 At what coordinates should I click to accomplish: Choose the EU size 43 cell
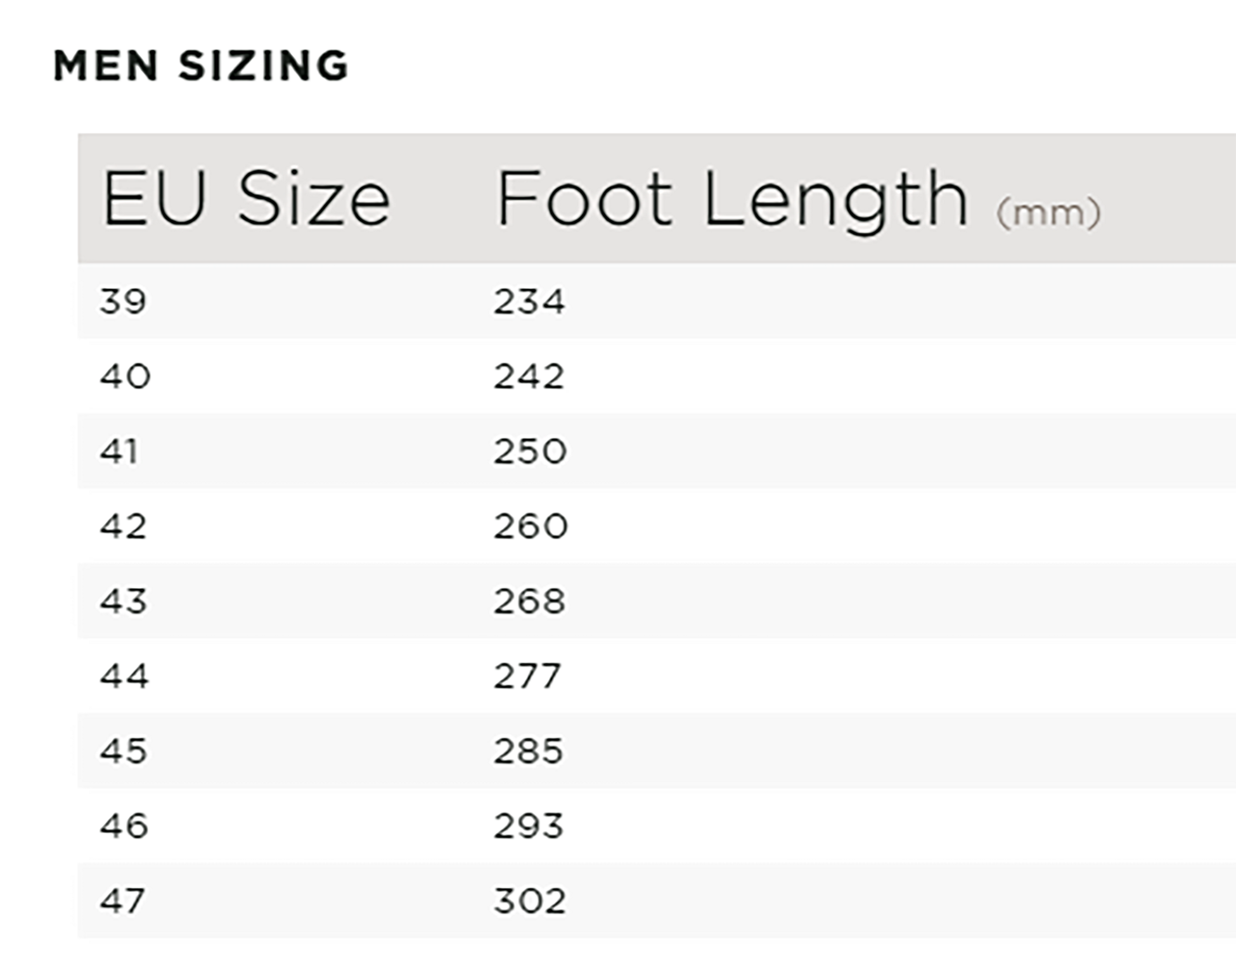(x=123, y=601)
